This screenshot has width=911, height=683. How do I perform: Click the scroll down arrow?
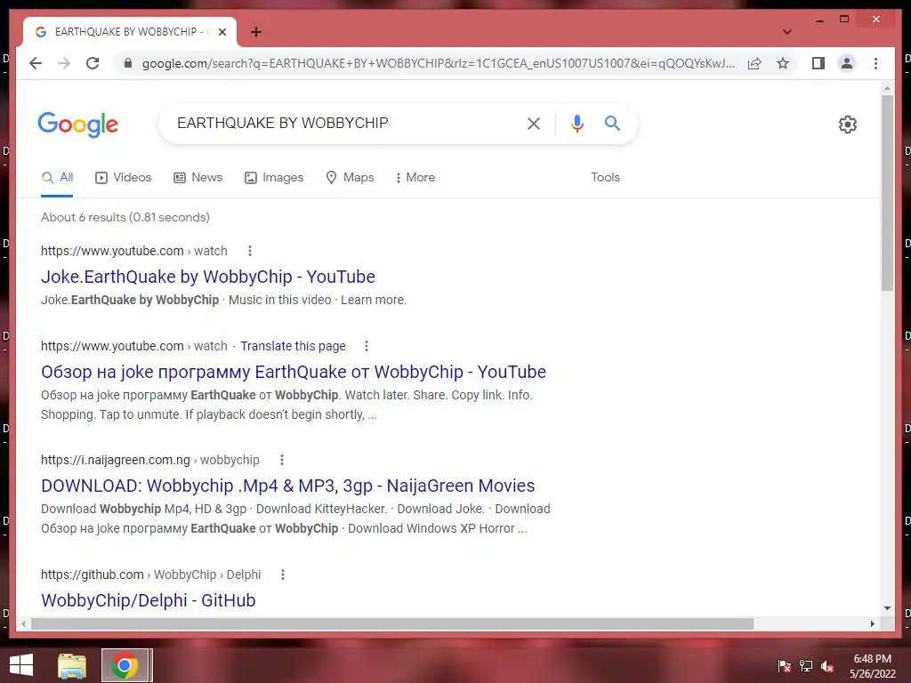[x=887, y=608]
